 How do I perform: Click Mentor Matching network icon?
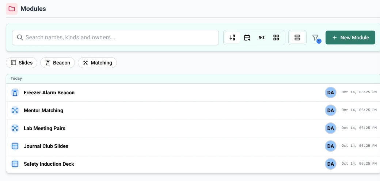click(15, 110)
